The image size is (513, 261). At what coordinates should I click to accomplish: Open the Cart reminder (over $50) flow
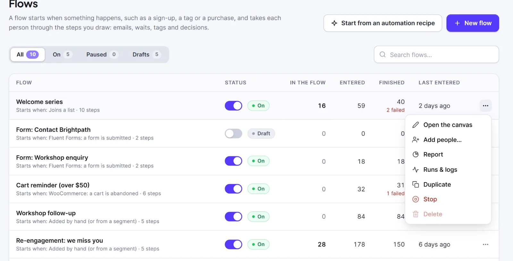pyautogui.click(x=53, y=185)
